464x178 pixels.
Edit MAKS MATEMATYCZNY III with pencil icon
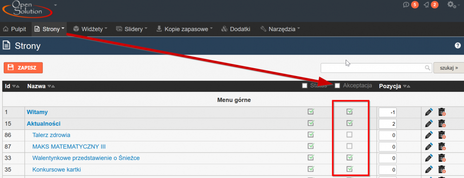(x=429, y=146)
